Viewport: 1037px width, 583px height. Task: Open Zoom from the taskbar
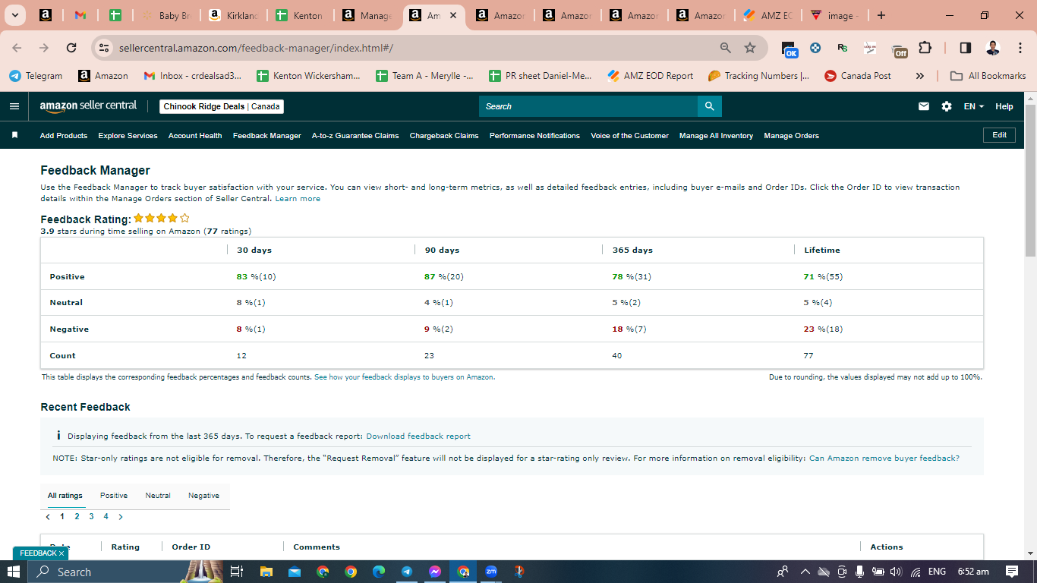[x=491, y=572]
